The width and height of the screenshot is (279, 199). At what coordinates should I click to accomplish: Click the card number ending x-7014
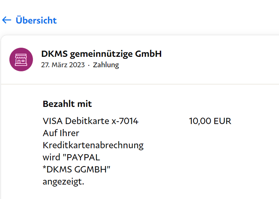coord(125,121)
